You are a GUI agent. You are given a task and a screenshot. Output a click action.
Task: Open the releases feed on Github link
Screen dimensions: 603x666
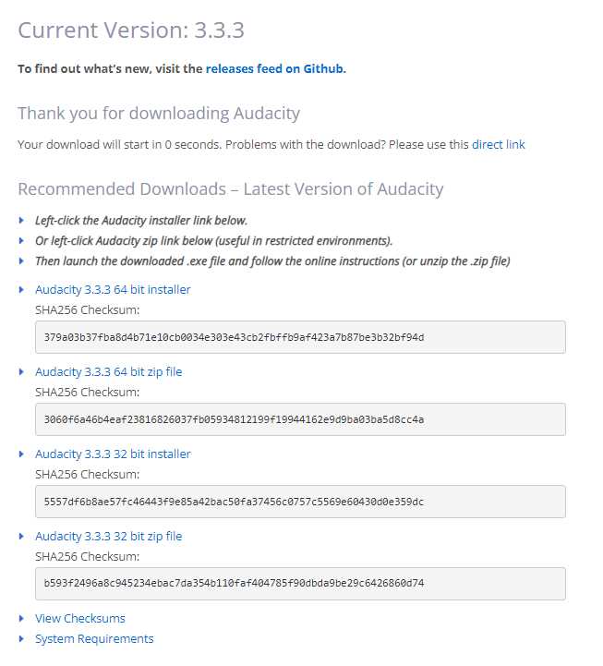point(275,68)
